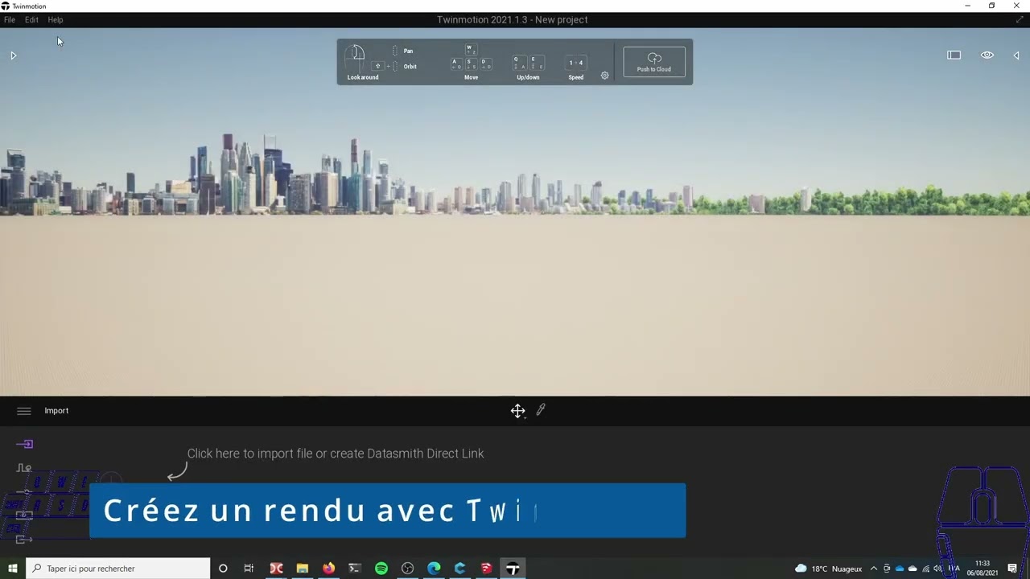Open the terminal icon in taskbar
Viewport: 1030px width, 579px height.
click(x=355, y=569)
